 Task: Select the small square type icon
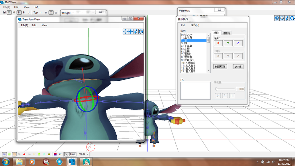(46, 12)
